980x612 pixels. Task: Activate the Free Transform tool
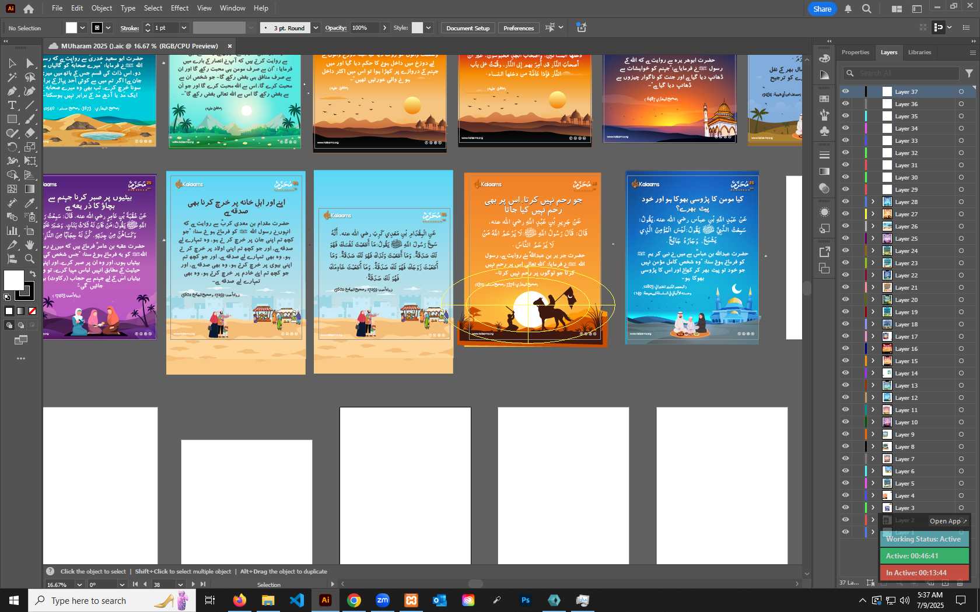click(x=30, y=161)
